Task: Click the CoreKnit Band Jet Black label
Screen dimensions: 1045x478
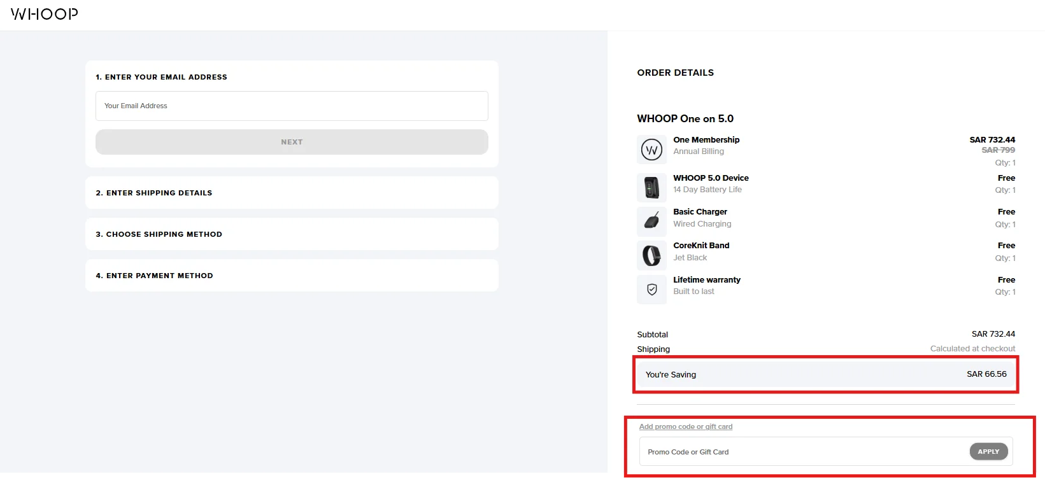Action: [x=690, y=258]
